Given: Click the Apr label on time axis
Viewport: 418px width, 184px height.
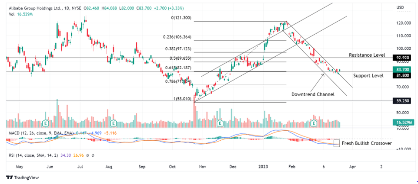Looking at the screenshot, I should click(x=352, y=167).
